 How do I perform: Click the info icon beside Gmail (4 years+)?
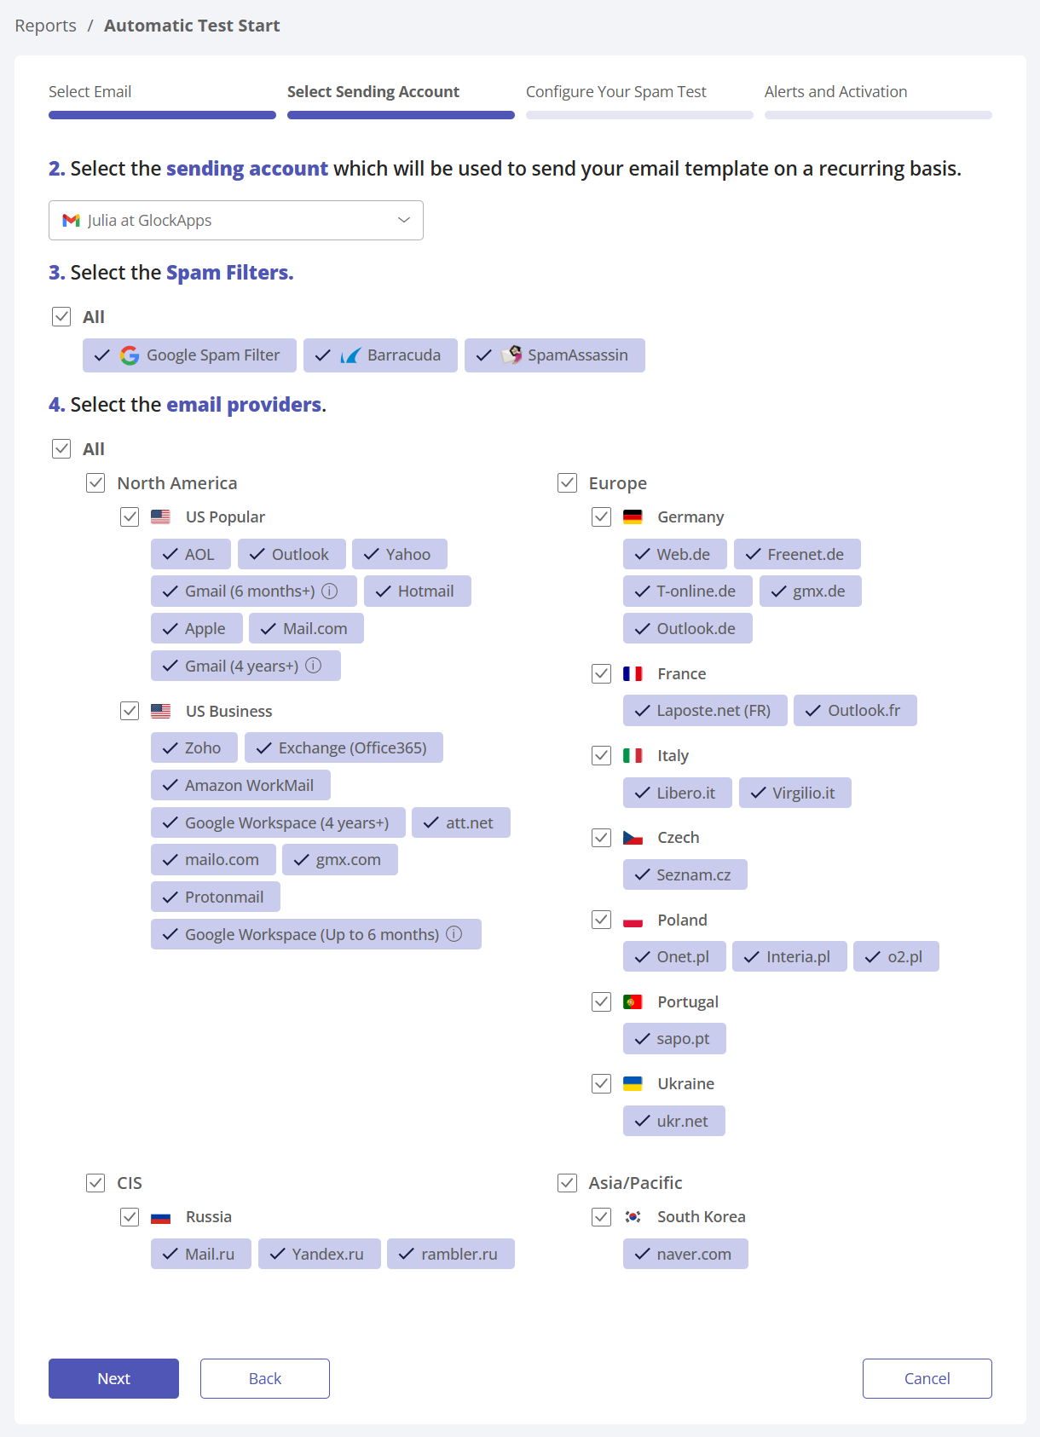tap(314, 666)
